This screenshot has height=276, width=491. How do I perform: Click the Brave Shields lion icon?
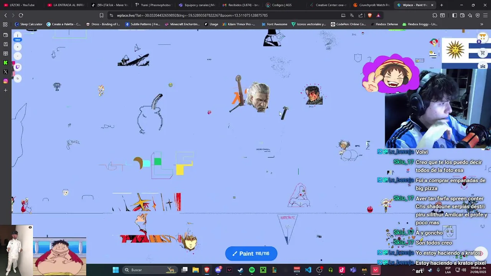pyautogui.click(x=370, y=15)
